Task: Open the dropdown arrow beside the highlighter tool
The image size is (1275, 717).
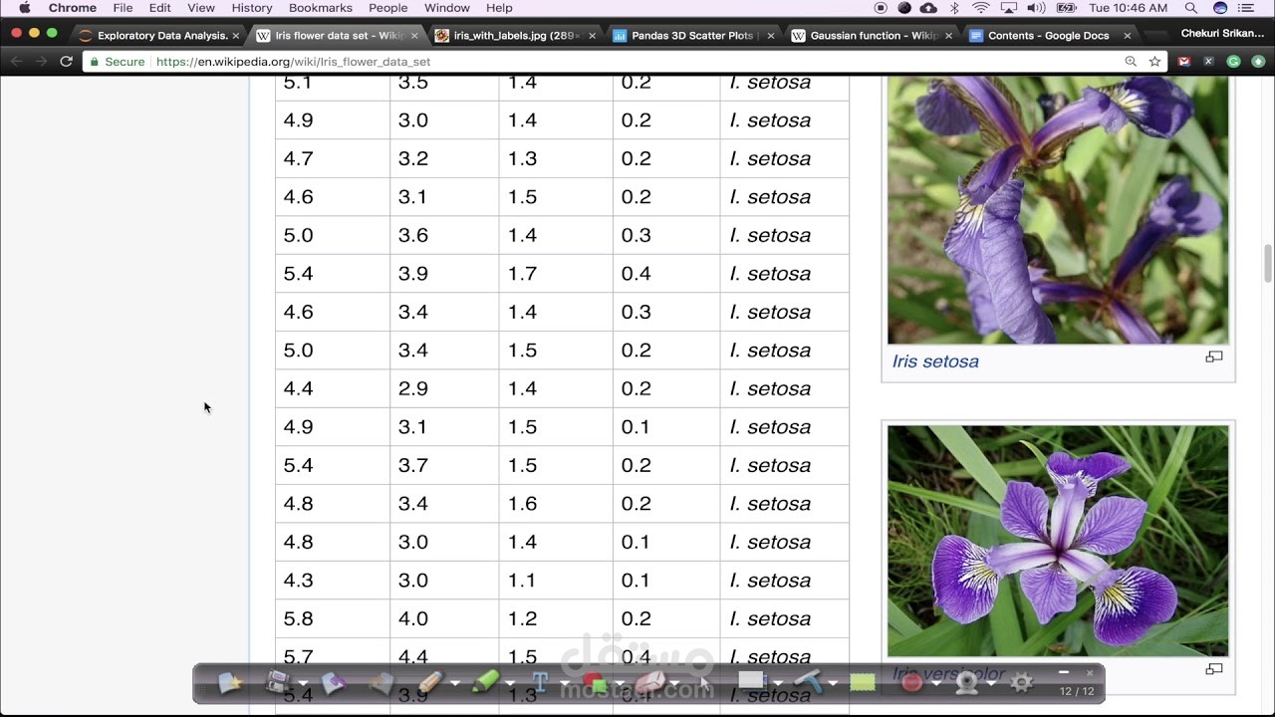Action: click(x=509, y=683)
